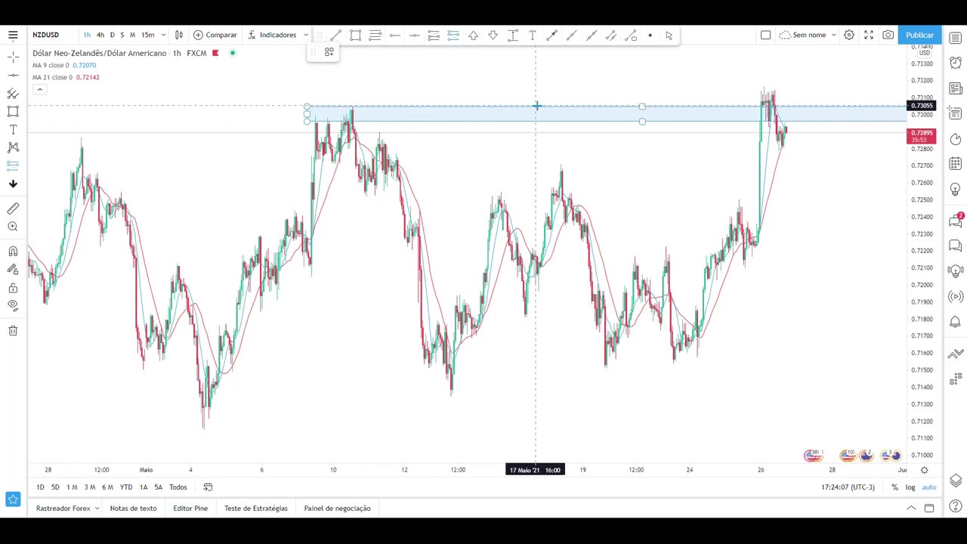Toggle magnet mode
The width and height of the screenshot is (967, 544).
pyautogui.click(x=13, y=252)
